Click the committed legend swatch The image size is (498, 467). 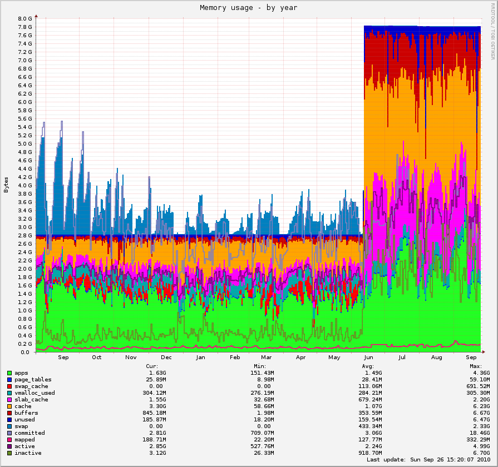(x=9, y=433)
